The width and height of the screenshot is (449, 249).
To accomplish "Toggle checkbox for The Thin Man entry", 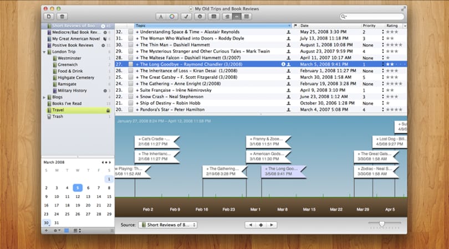I will (x=131, y=45).
